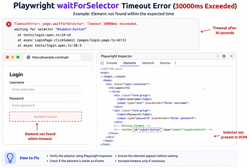Select the input type="password" element row
Viewport: 249px width, 168px height.
(x=156, y=118)
